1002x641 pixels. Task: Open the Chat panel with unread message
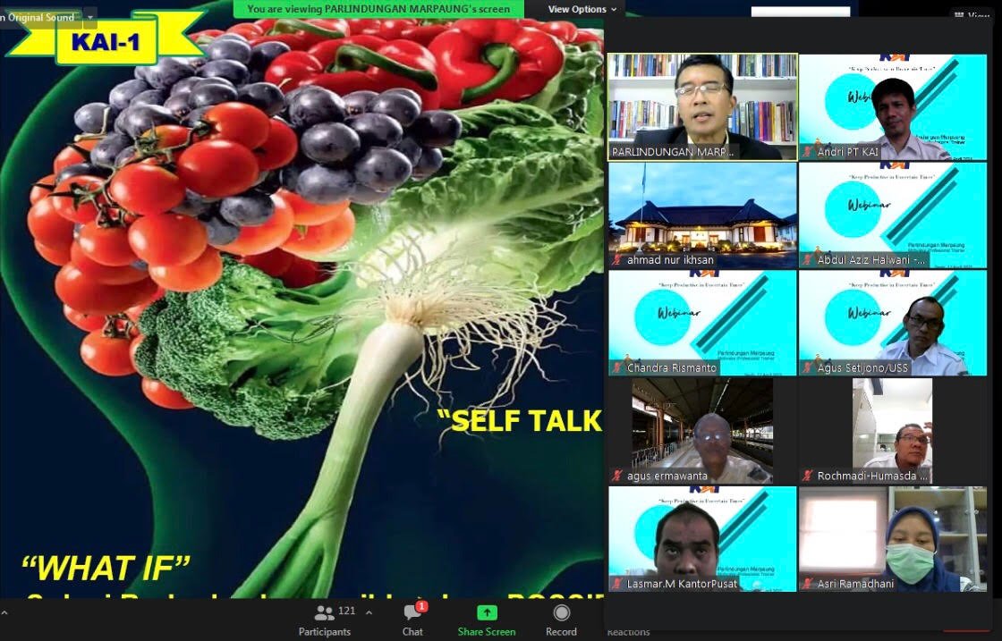(412, 619)
